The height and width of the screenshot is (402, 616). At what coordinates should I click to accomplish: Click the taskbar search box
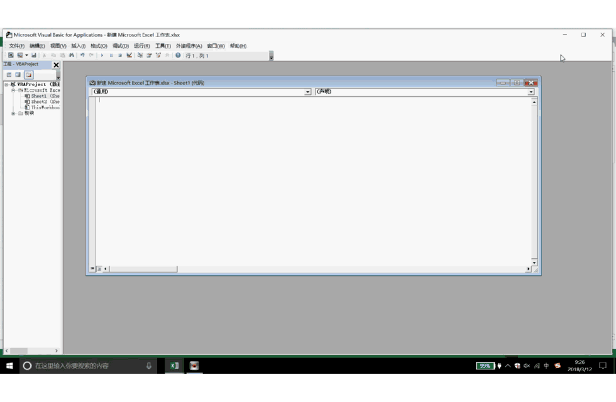pos(88,366)
